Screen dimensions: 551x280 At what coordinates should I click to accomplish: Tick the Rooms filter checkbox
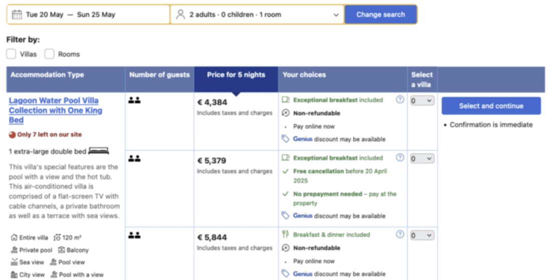49,54
